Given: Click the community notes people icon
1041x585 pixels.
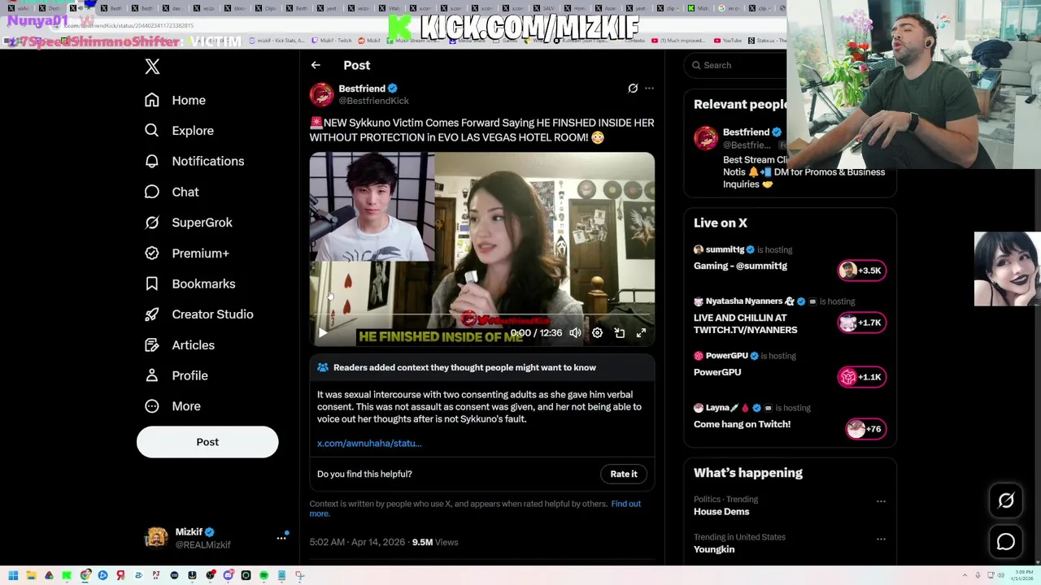Looking at the screenshot, I should pyautogui.click(x=323, y=367).
